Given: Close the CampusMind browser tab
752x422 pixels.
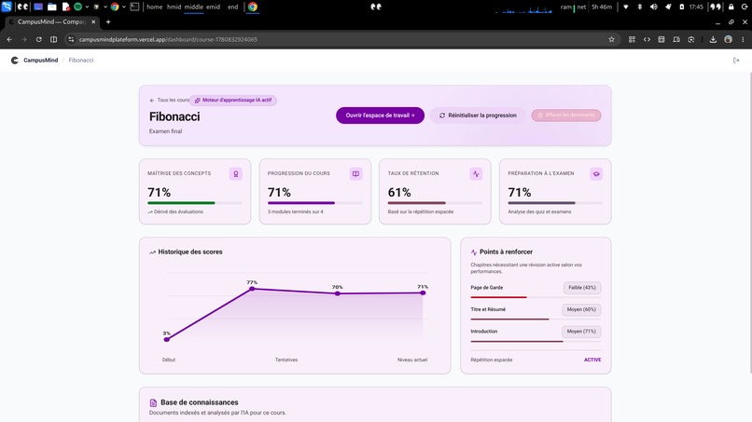Looking at the screenshot, I should [x=93, y=21].
